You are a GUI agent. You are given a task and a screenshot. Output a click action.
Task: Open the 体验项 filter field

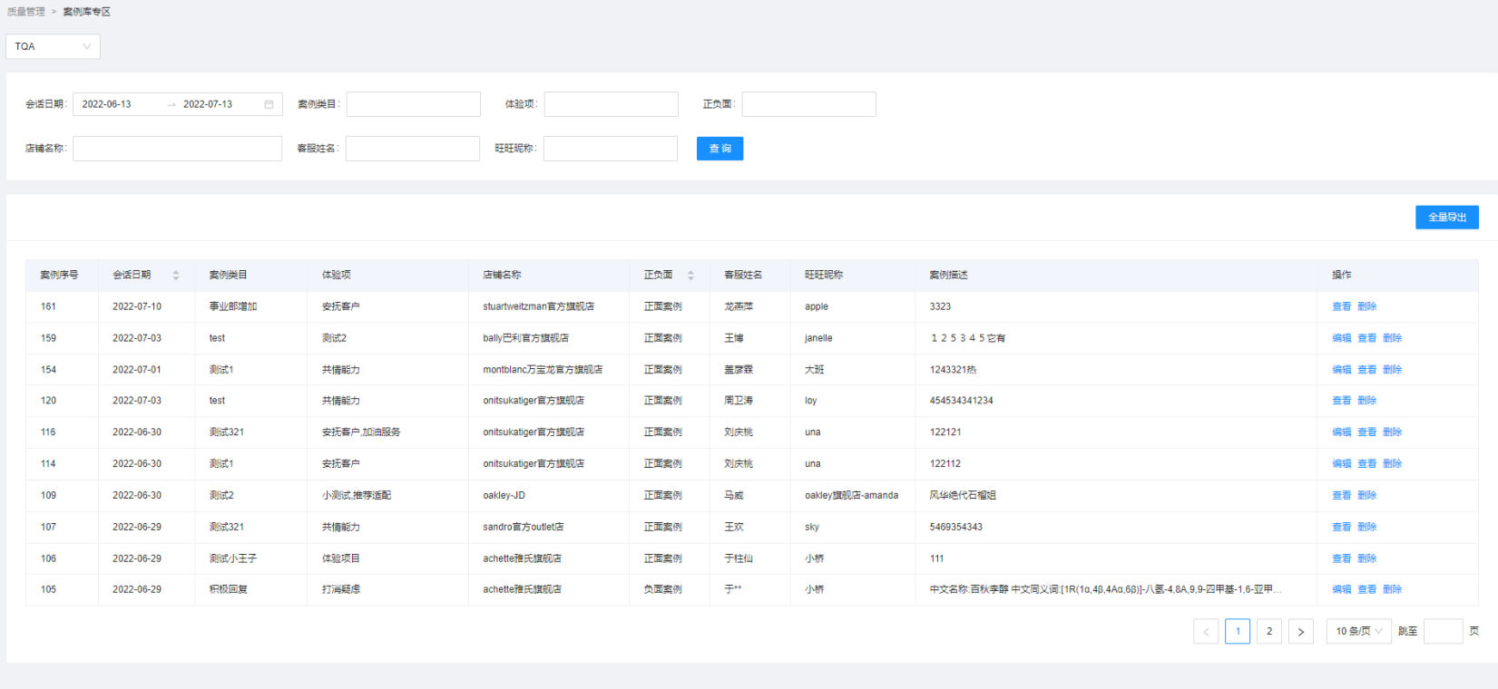(x=612, y=104)
